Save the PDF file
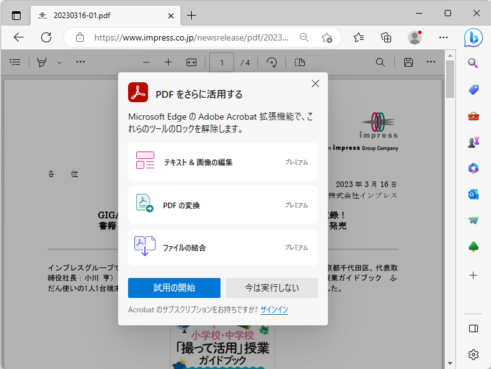 click(409, 62)
